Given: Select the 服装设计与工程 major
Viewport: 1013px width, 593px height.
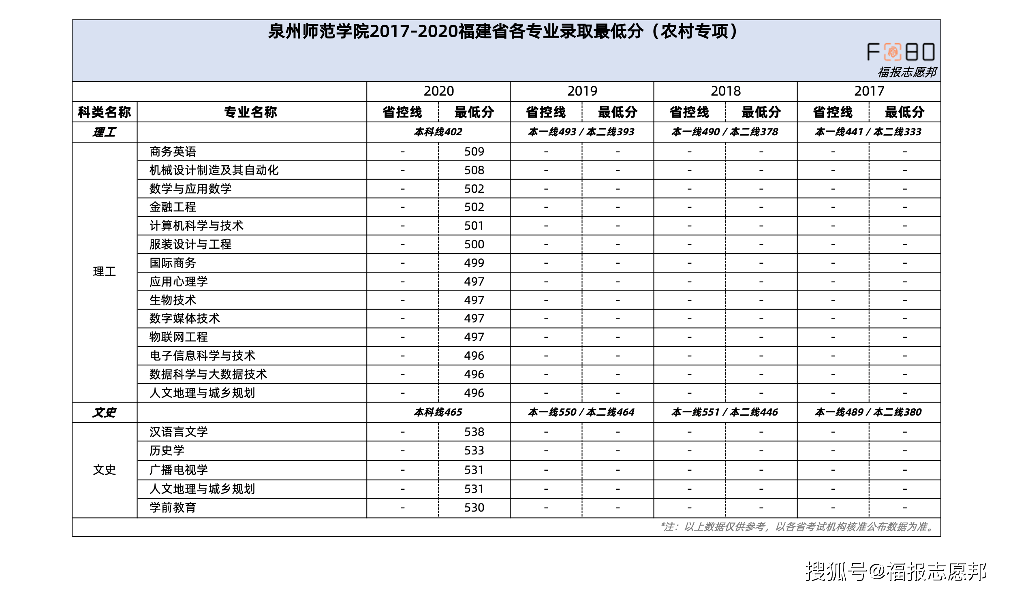Looking at the screenshot, I should click(190, 244).
